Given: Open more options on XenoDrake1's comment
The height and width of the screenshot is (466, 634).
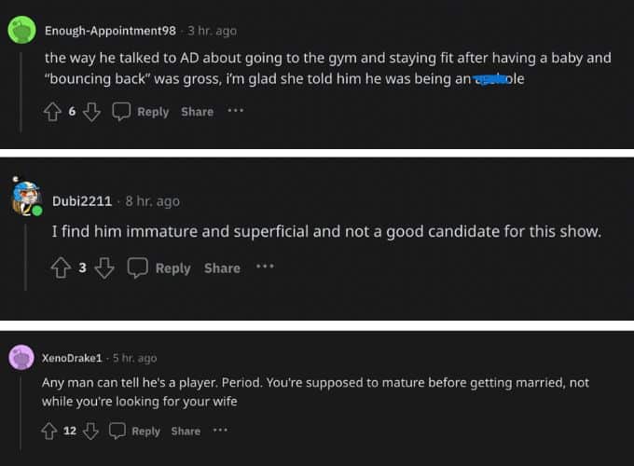Looking at the screenshot, I should pyautogui.click(x=220, y=430).
